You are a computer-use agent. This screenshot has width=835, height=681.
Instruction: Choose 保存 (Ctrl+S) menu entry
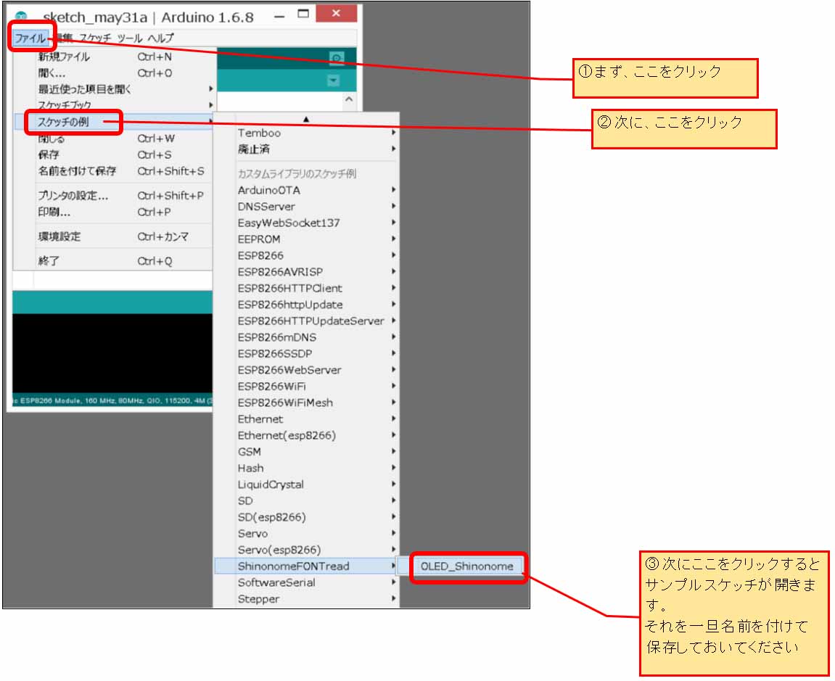click(113, 154)
